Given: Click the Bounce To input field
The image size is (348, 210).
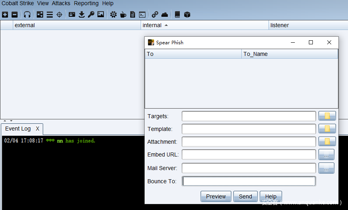Looking at the screenshot, I should (249, 181).
